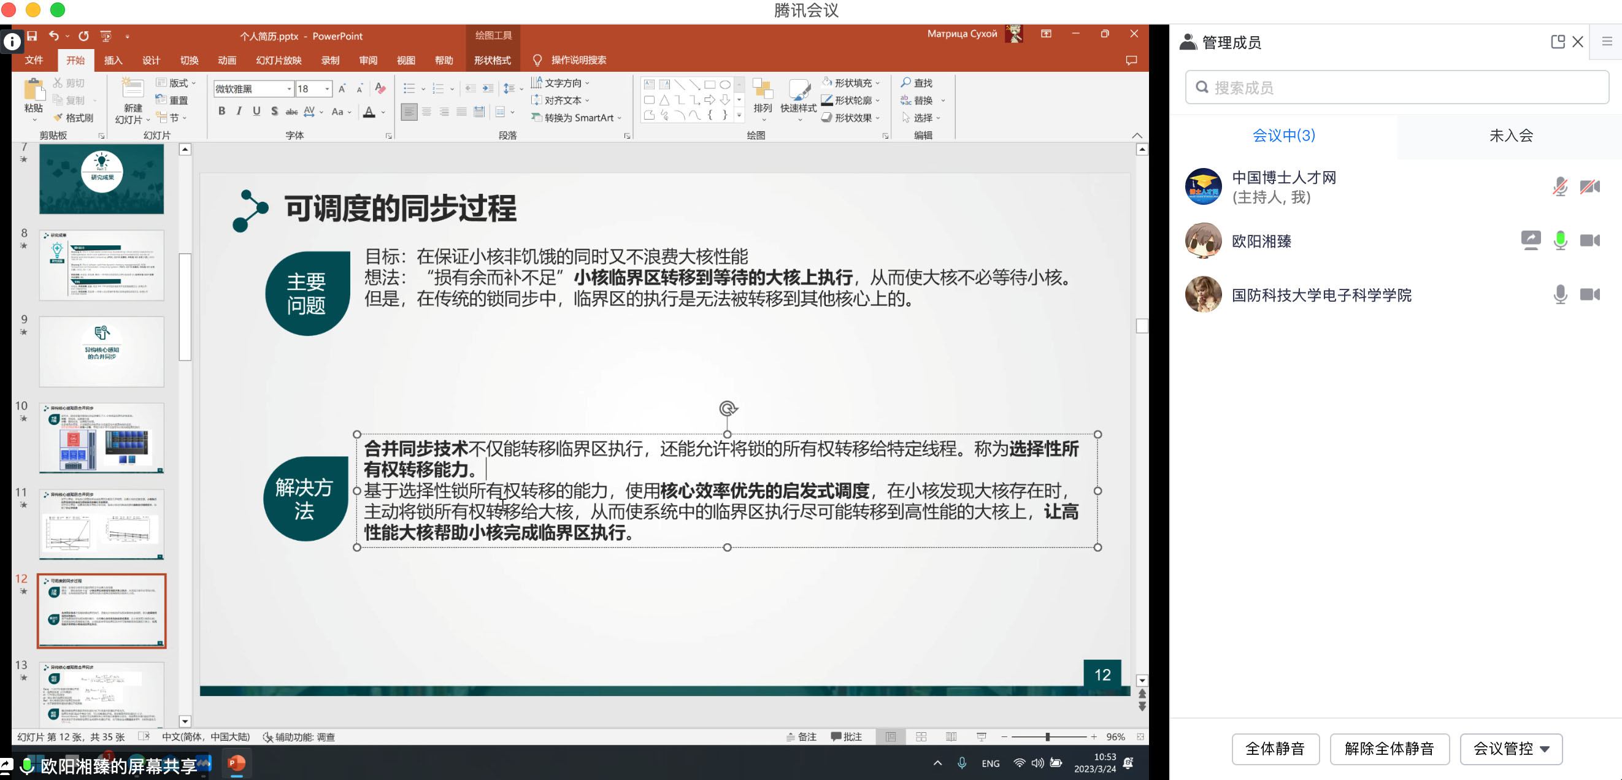
Task: Justify text alignment
Action: (461, 112)
